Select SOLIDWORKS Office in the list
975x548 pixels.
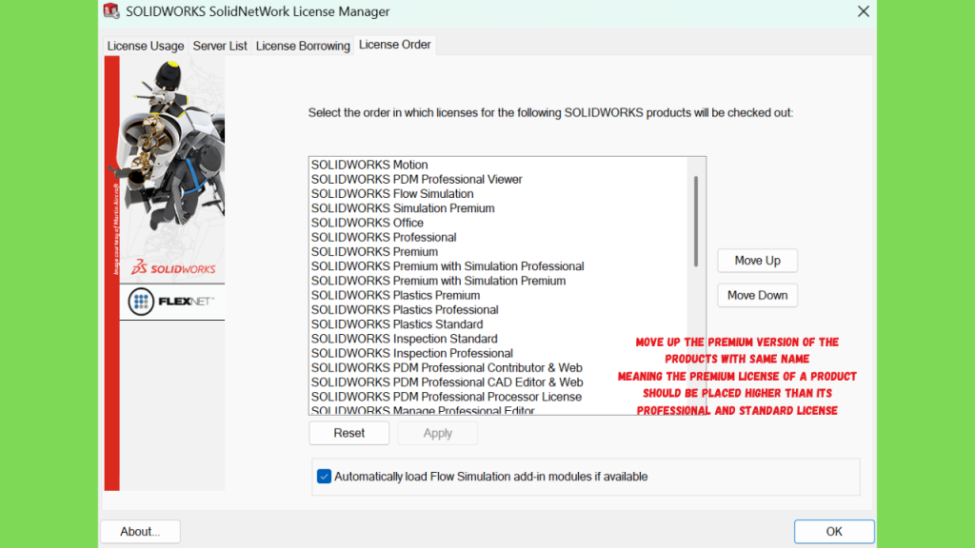[x=498, y=223]
